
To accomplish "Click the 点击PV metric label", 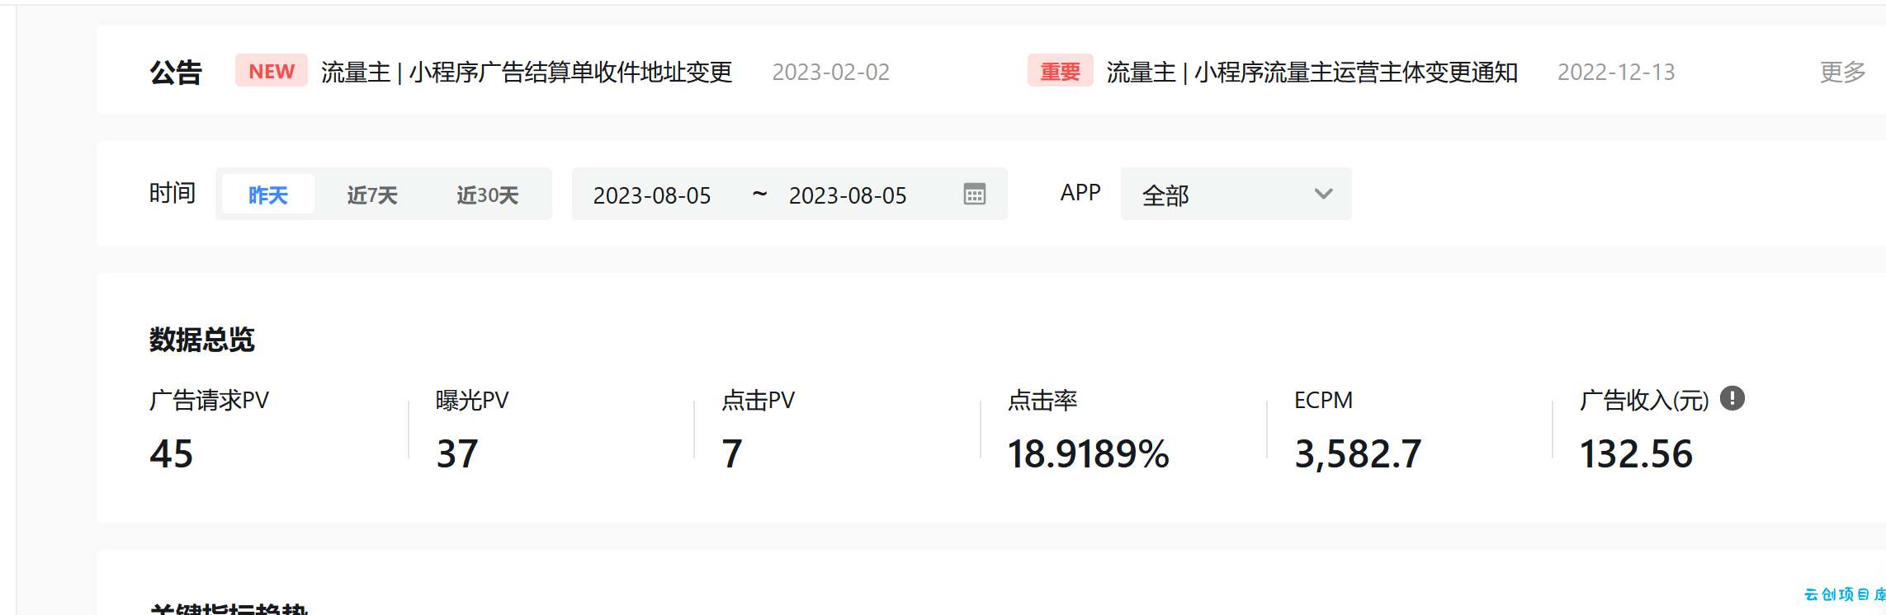I will (x=758, y=401).
